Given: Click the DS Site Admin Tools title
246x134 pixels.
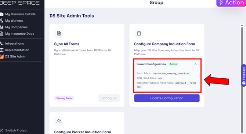Looking at the screenshot, I should pos(72,16).
